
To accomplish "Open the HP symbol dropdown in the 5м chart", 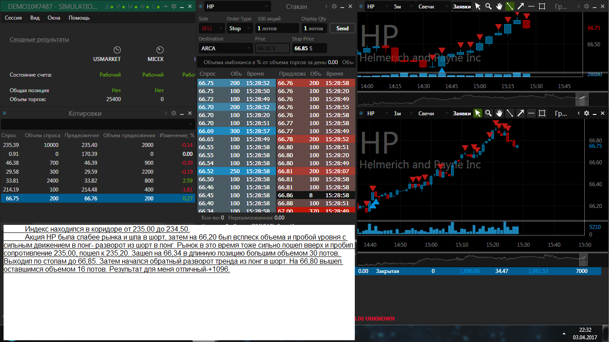I will coord(377,6).
